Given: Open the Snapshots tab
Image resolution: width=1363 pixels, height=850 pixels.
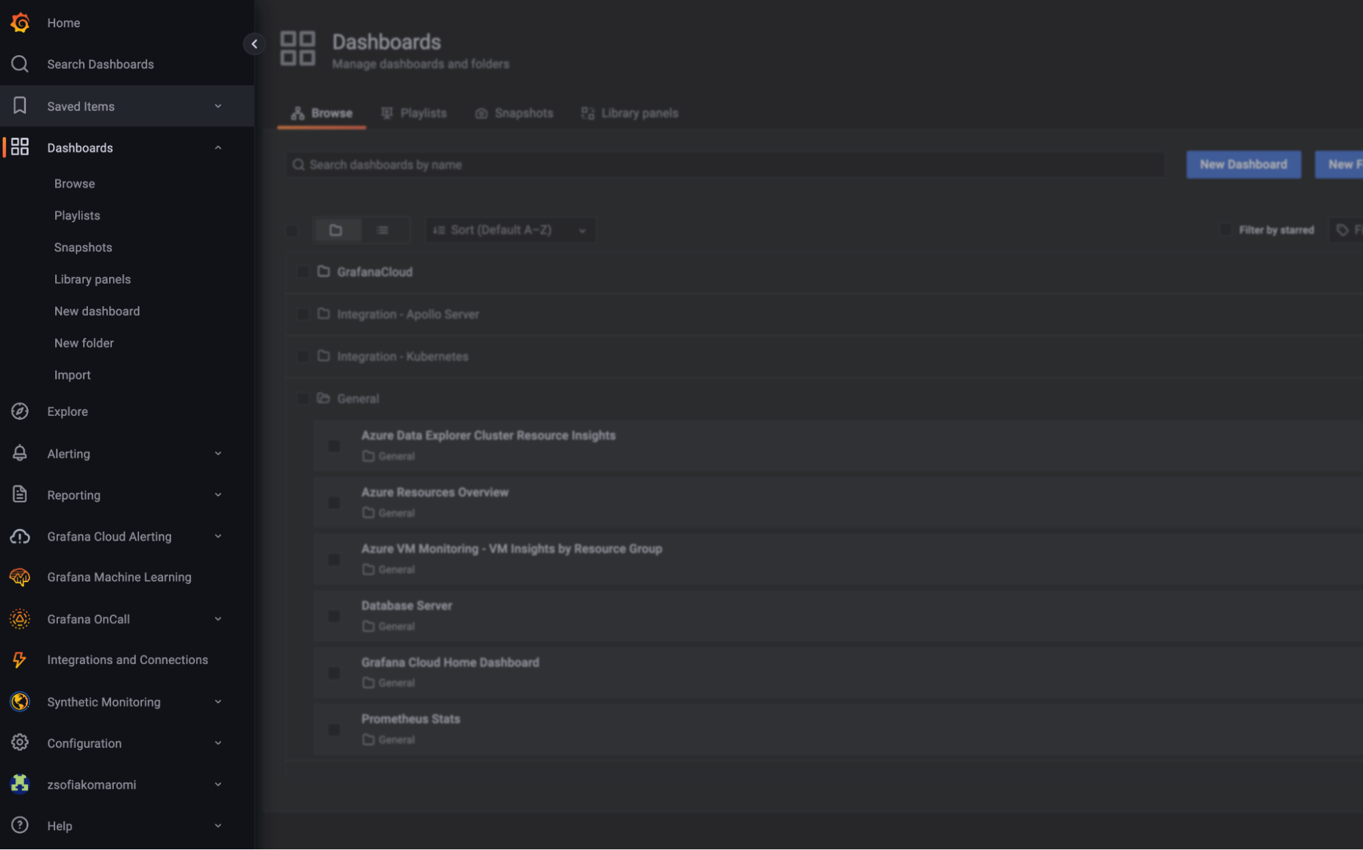Looking at the screenshot, I should (x=523, y=112).
